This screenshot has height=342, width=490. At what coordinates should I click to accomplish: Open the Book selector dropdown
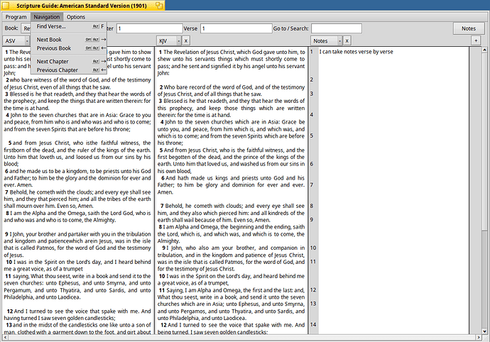26,28
